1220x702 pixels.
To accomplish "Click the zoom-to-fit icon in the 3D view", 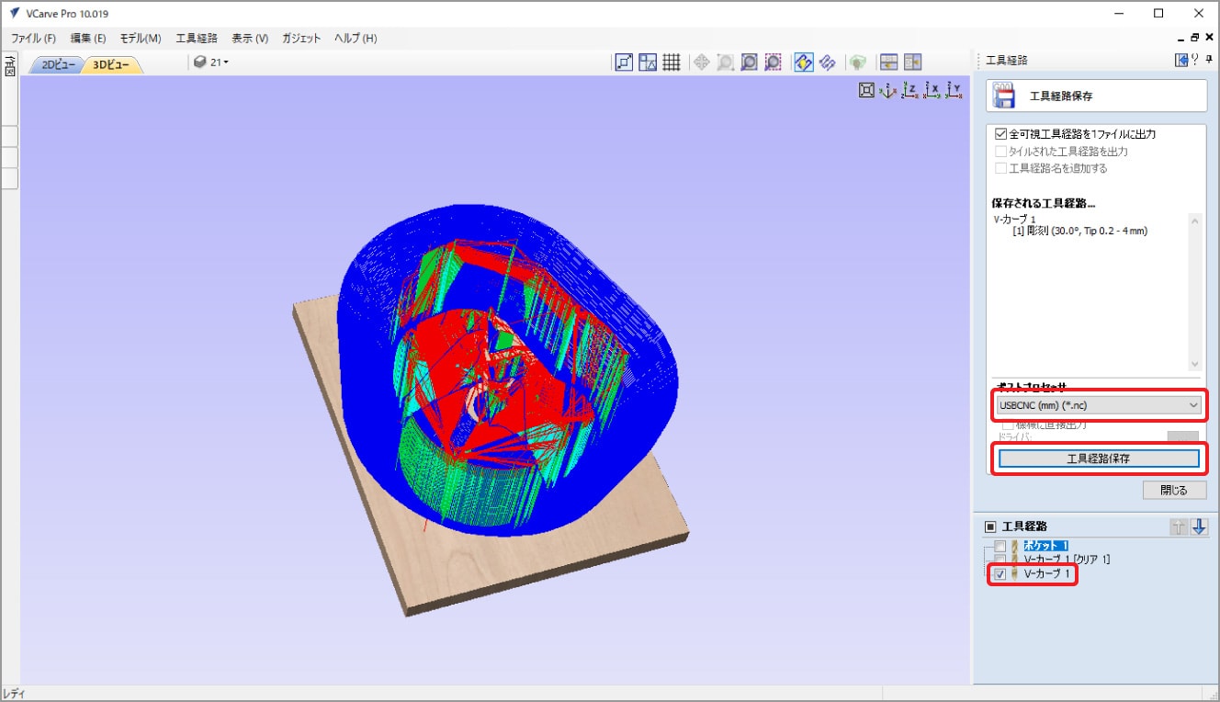I will tap(865, 90).
